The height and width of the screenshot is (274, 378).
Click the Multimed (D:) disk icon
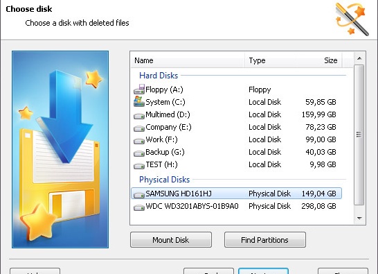coord(139,116)
